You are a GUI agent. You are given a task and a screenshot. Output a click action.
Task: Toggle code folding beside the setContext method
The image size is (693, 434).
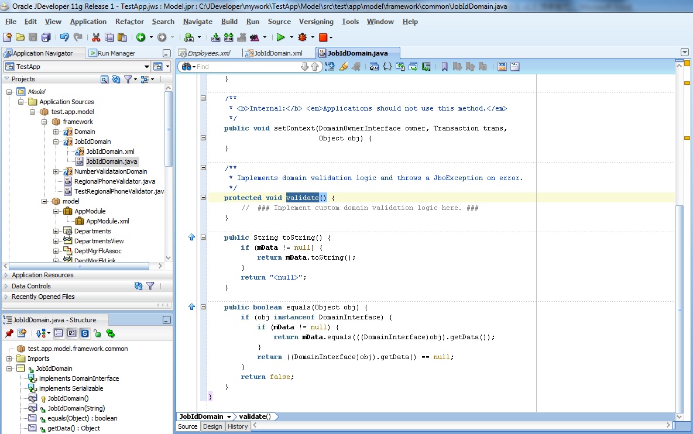click(x=203, y=137)
